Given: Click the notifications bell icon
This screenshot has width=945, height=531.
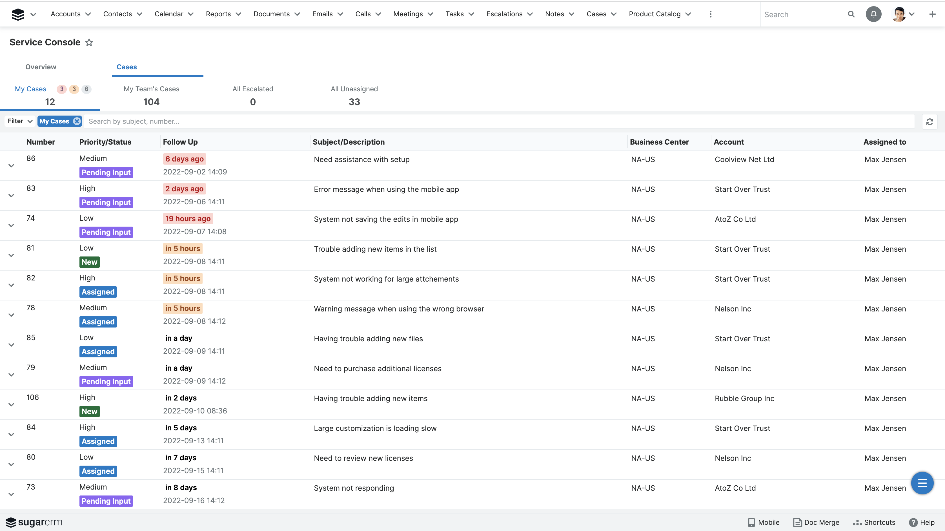Looking at the screenshot, I should pyautogui.click(x=873, y=14).
